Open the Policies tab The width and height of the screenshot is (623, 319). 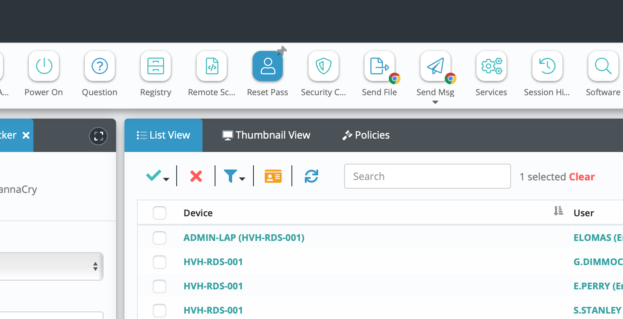click(366, 135)
